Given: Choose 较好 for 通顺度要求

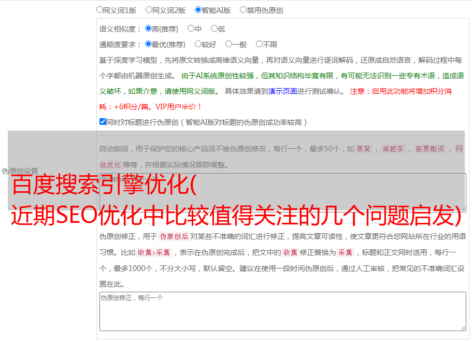Looking at the screenshot, I should pyautogui.click(x=198, y=44).
